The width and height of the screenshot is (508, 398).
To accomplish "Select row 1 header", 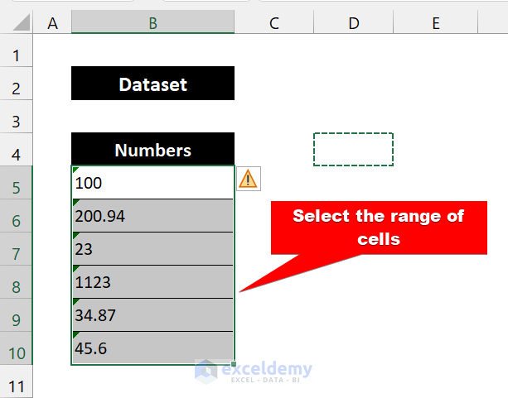I will click(17, 50).
